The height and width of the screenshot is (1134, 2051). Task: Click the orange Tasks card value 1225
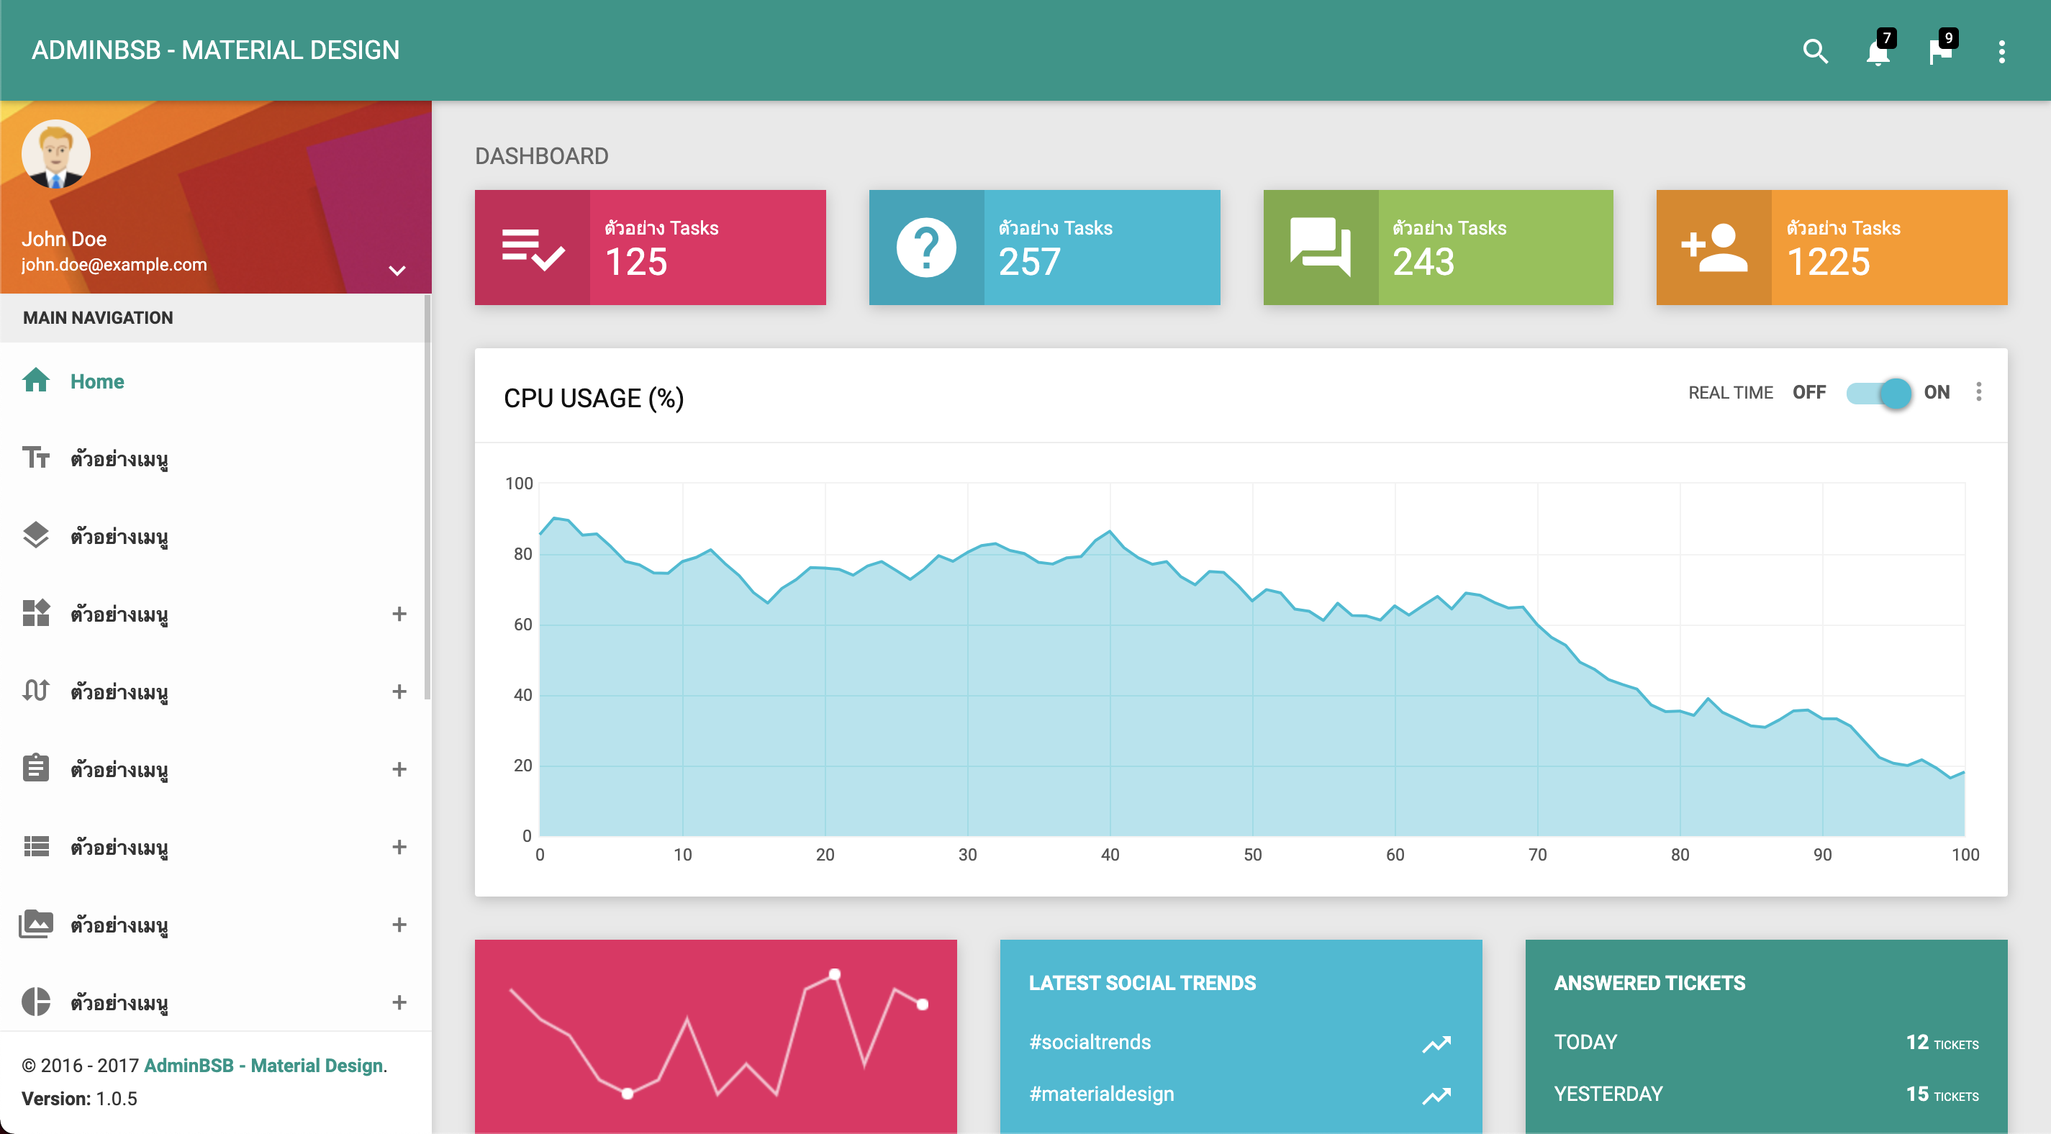click(x=1829, y=262)
